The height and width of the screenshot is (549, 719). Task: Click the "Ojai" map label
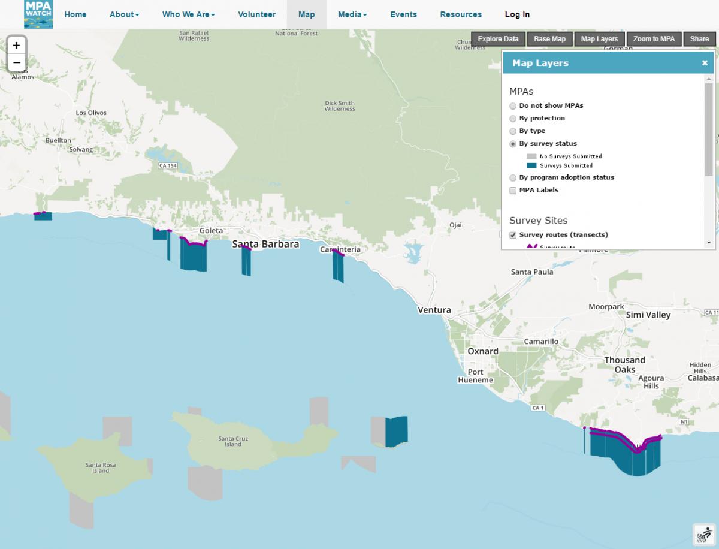coord(456,225)
